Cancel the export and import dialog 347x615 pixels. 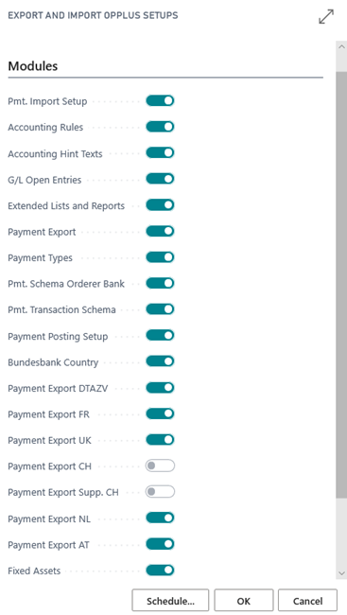307,601
